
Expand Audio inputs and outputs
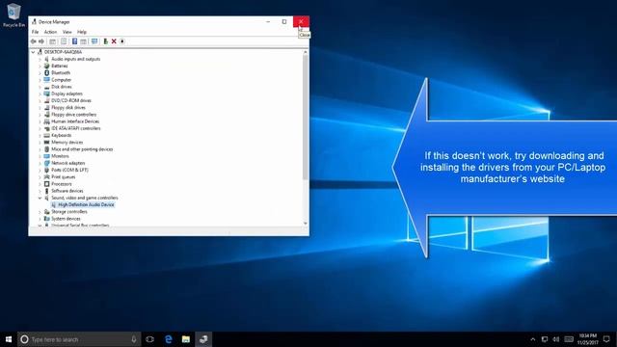coord(40,59)
